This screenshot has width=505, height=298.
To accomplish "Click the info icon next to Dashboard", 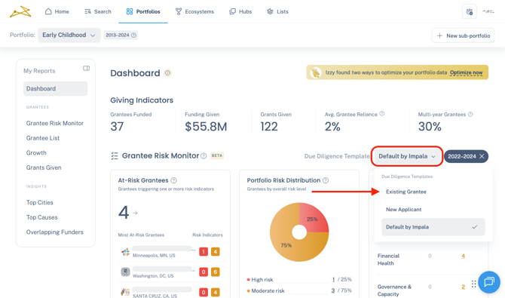I will point(167,73).
